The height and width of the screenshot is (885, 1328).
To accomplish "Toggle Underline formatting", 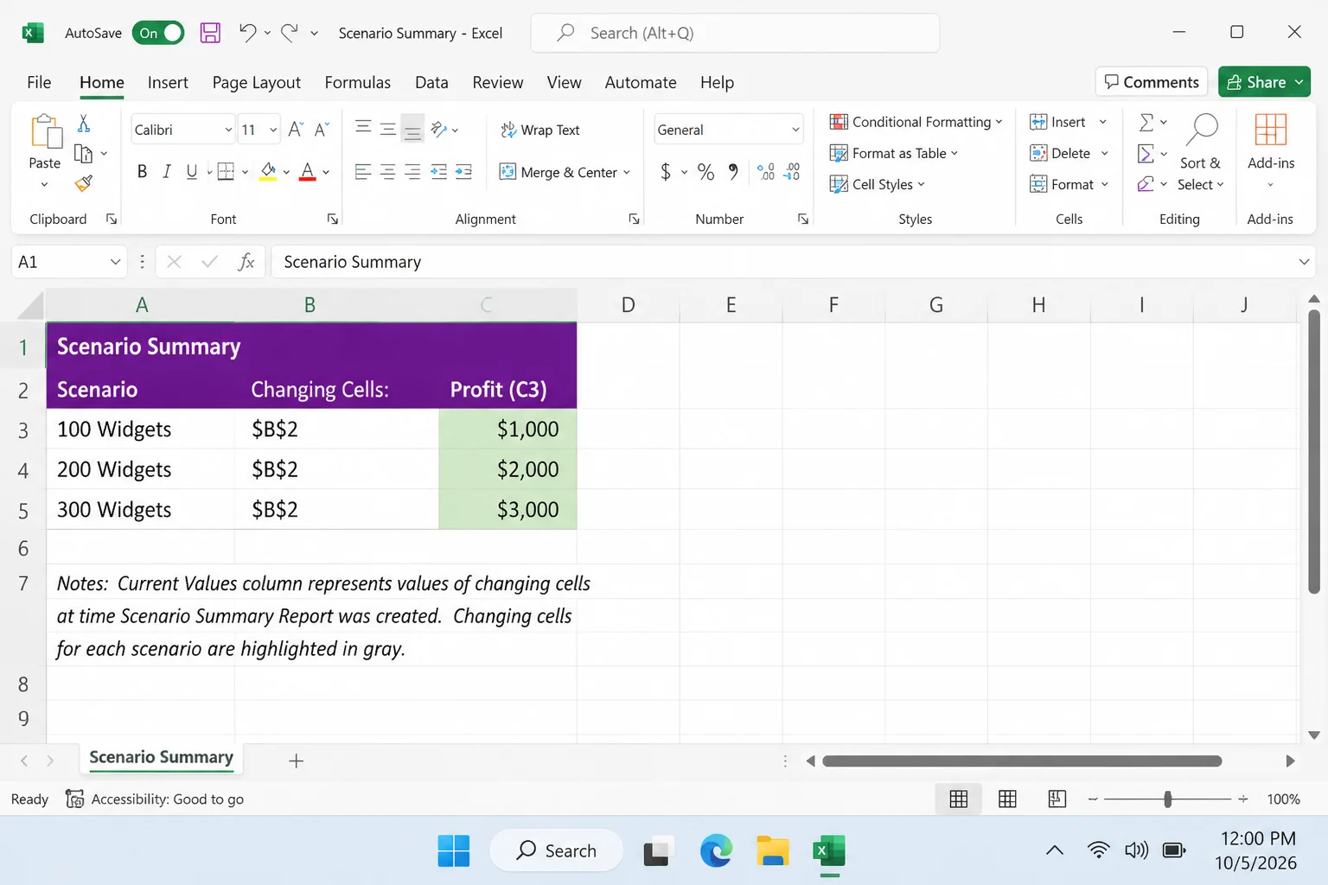I will [x=192, y=172].
